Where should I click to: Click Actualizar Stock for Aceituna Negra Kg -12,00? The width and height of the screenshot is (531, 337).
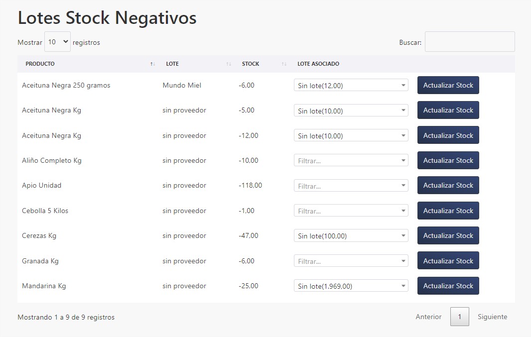click(448, 135)
